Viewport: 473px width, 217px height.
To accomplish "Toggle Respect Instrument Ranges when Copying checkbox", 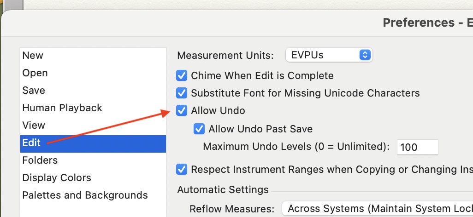I will 182,170.
